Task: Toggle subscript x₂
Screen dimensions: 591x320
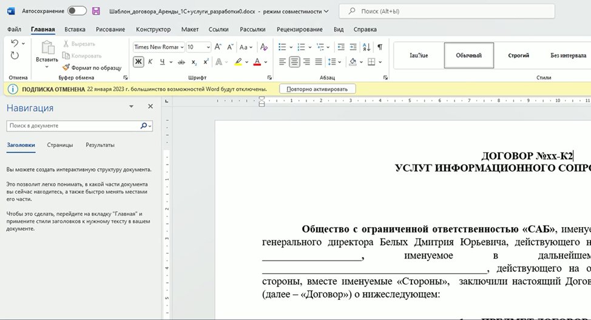Action: click(x=194, y=62)
